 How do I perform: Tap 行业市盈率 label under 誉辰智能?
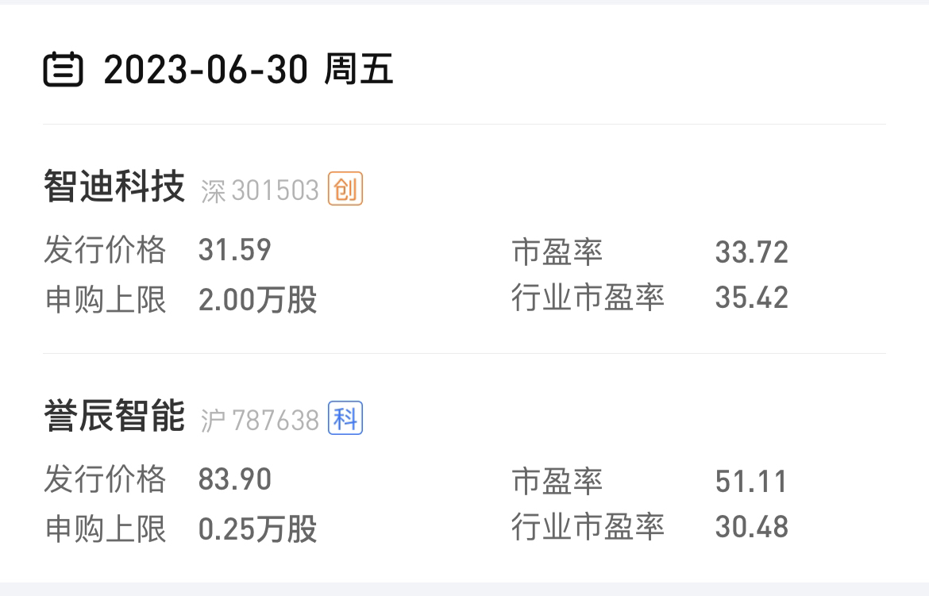588,527
